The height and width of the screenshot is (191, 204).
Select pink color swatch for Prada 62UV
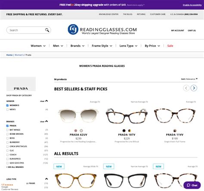[76, 130]
